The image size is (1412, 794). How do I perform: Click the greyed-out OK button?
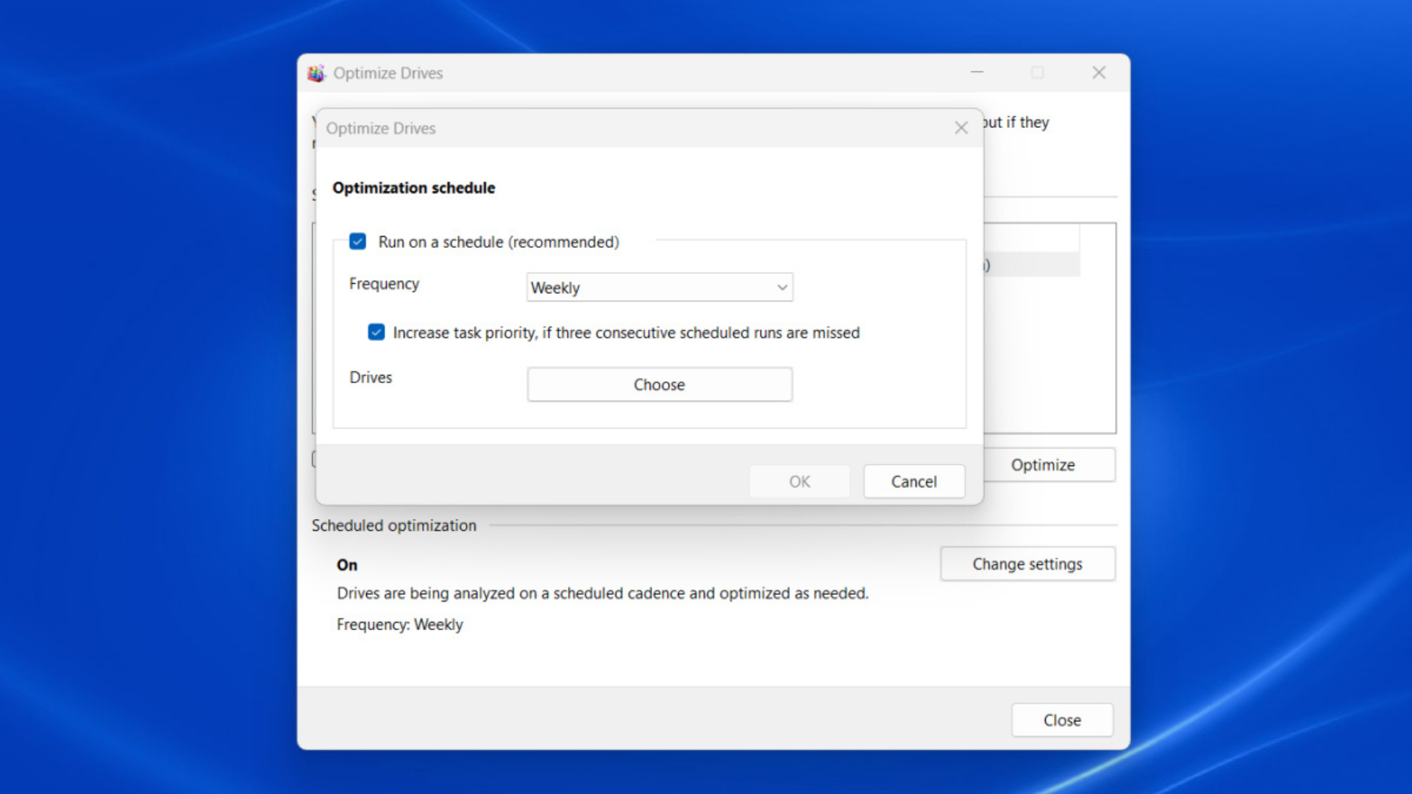(x=799, y=482)
